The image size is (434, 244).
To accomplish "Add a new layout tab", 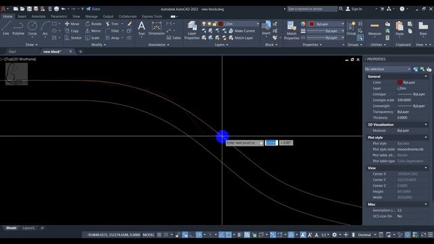I will tap(42, 228).
